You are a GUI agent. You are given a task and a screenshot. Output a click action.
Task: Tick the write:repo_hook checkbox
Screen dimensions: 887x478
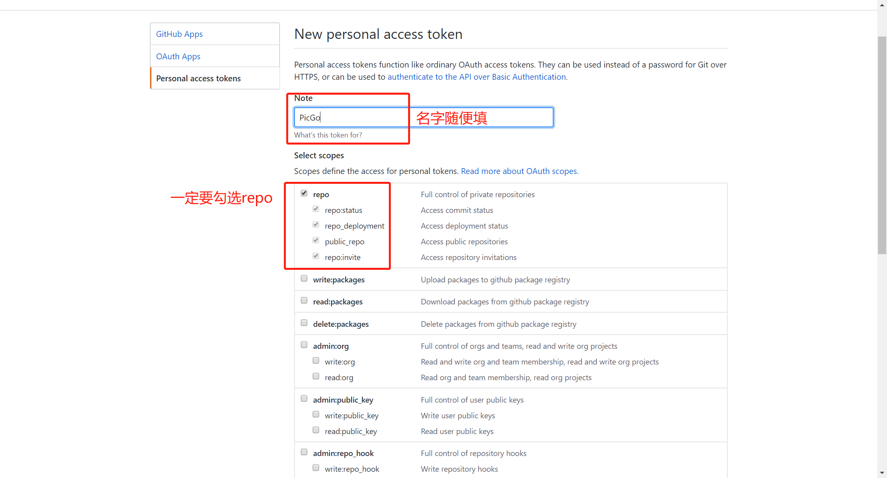pyautogui.click(x=316, y=467)
